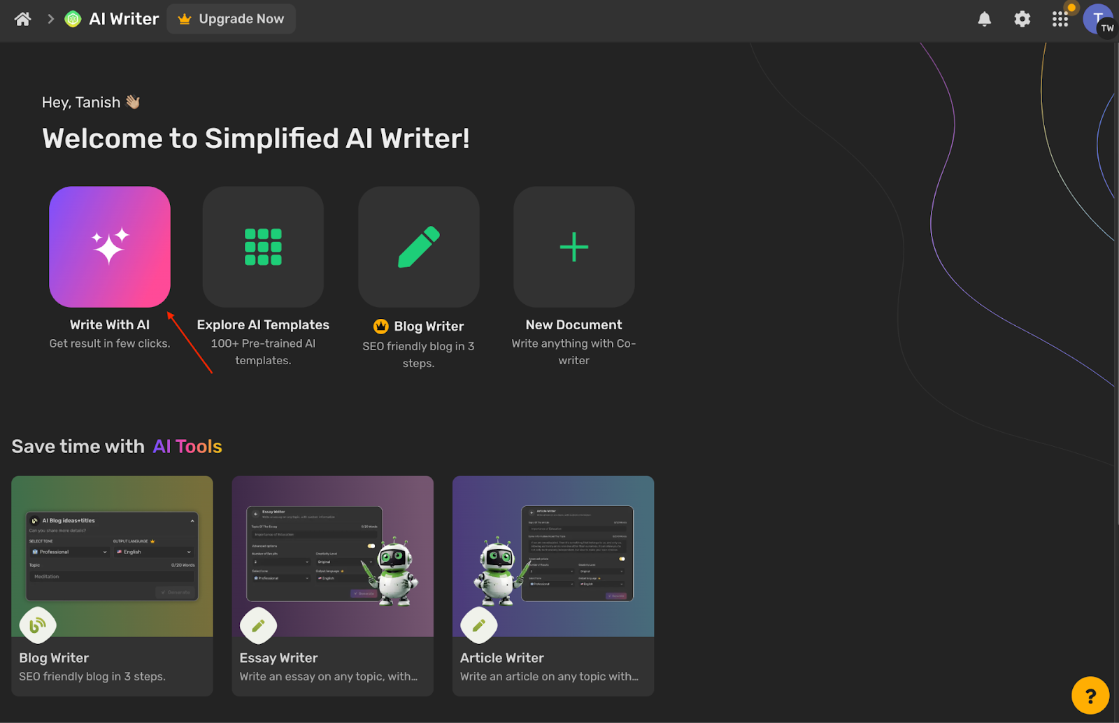Go to the Home icon
Screen dimensions: 1119x723
[23, 19]
